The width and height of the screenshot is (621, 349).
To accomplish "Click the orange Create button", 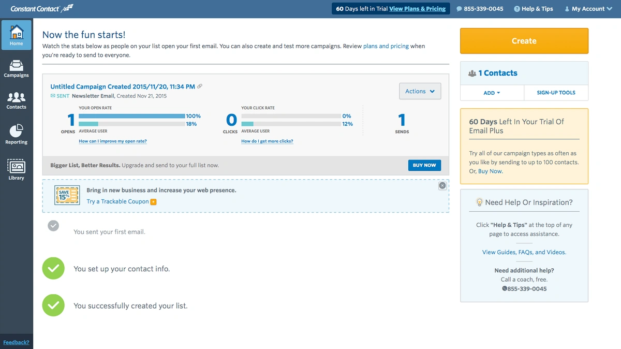I will coord(524,41).
